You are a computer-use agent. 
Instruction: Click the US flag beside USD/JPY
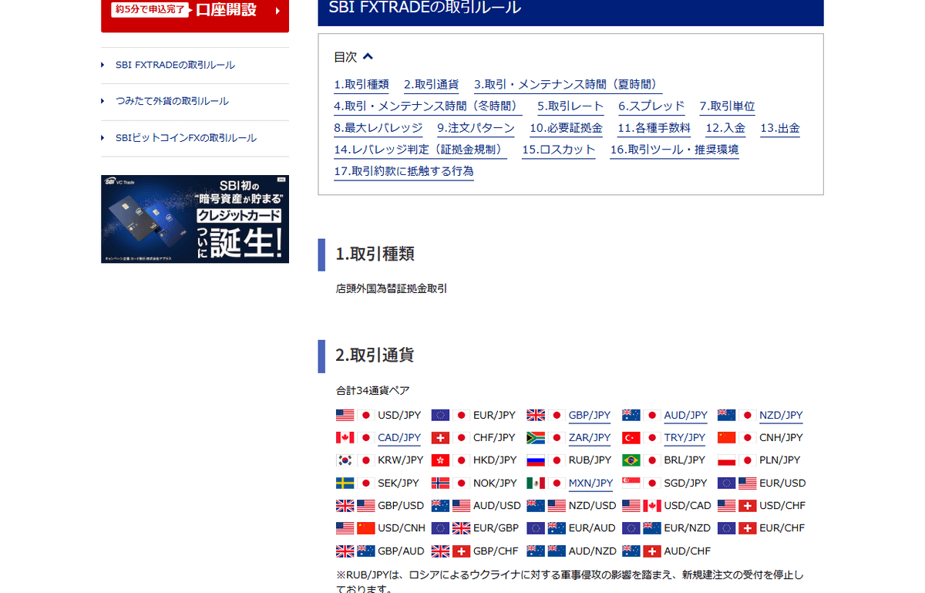click(345, 415)
